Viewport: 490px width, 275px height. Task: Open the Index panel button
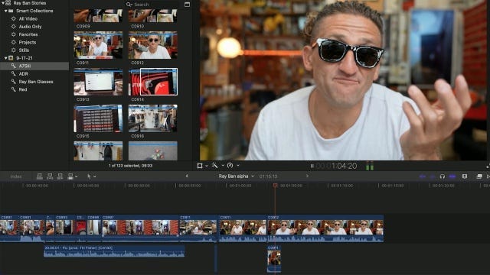click(16, 176)
